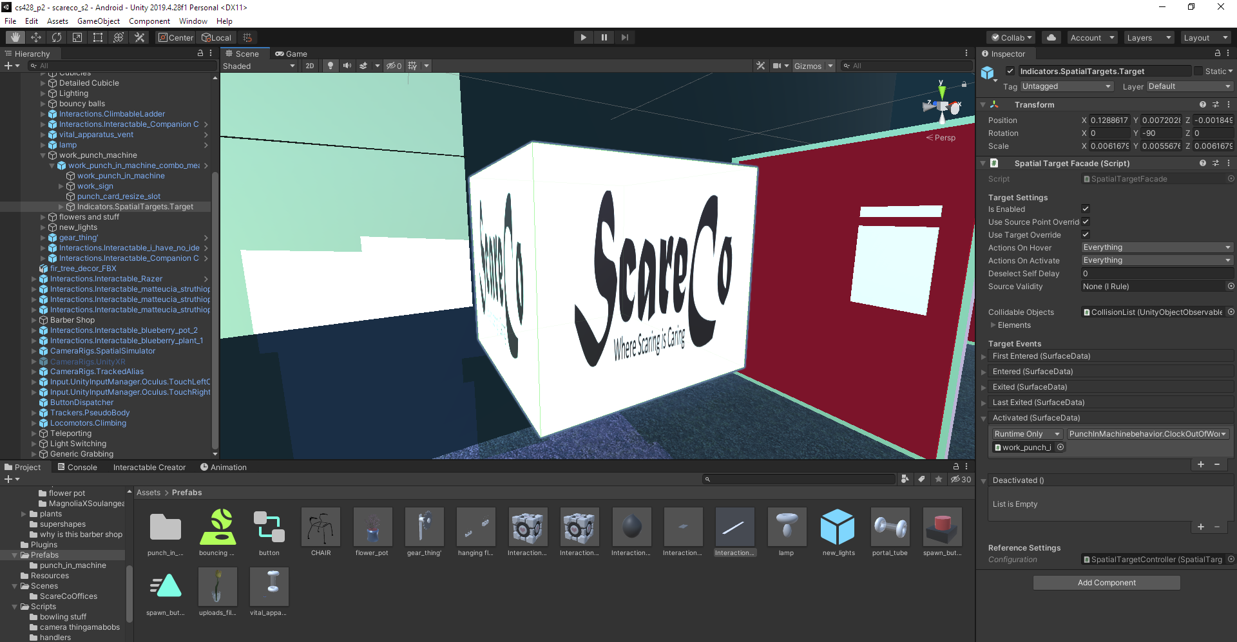The height and width of the screenshot is (642, 1237).
Task: Open Actions On Activate dropdown
Action: (x=1157, y=260)
